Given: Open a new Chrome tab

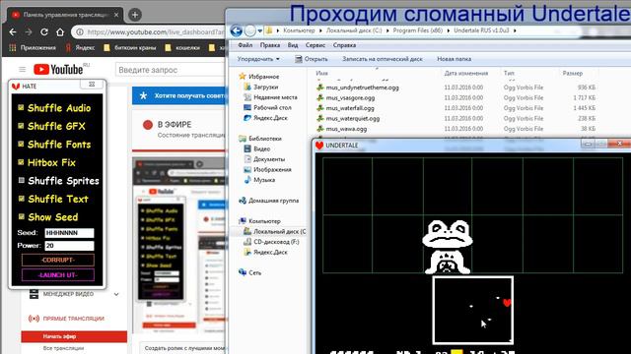Looking at the screenshot, I should pyautogui.click(x=135, y=15).
